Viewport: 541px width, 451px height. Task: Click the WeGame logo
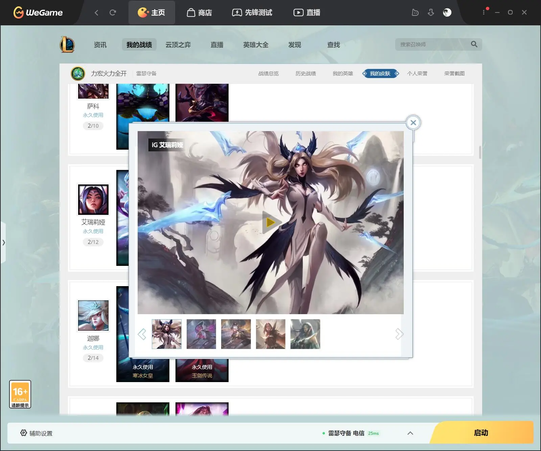point(38,12)
